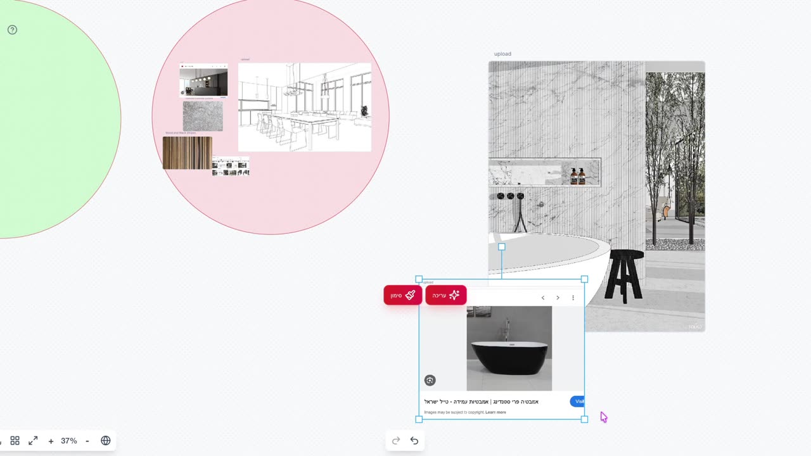
Task: Click the red עריכה sparkle edit button
Action: tap(446, 295)
